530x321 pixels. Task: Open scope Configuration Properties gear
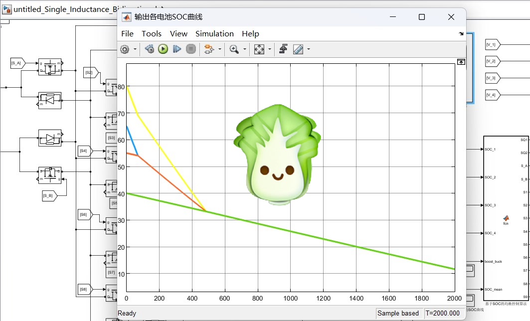point(125,49)
